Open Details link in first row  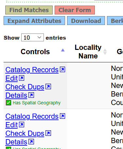[16, 95]
